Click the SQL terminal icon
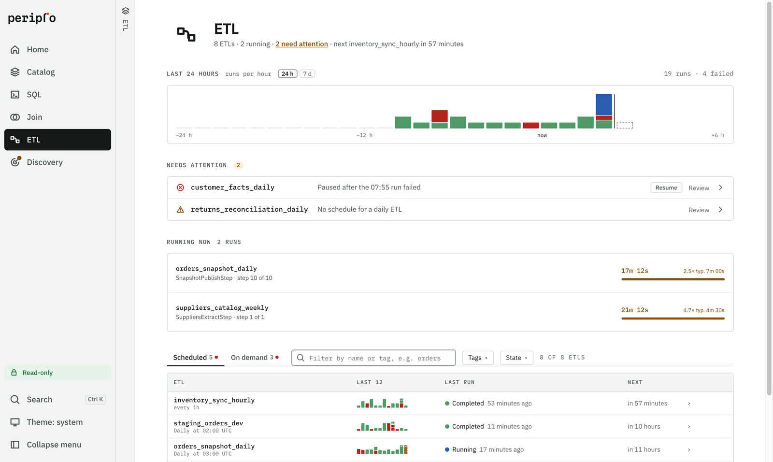Image resolution: width=773 pixels, height=462 pixels. tap(15, 95)
